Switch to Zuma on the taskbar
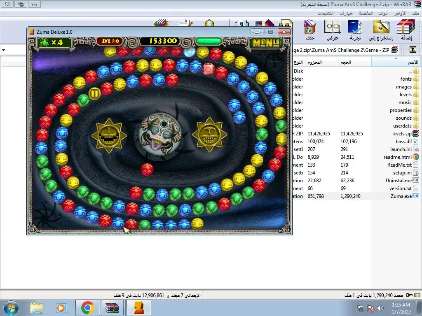 tap(139, 308)
